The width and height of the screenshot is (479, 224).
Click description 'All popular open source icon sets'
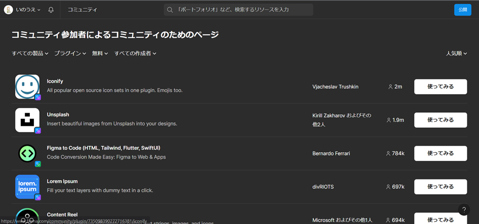click(115, 91)
